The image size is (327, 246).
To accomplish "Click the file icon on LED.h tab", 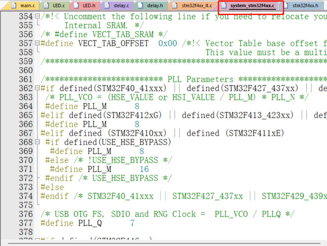I will (x=76, y=5).
